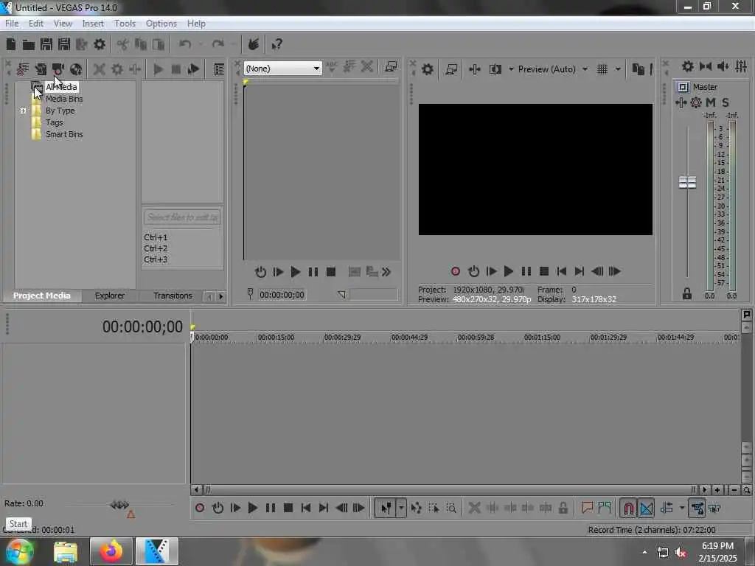Click Dim Output icon in Master Bus
This screenshot has width=755, height=566.
(x=723, y=67)
